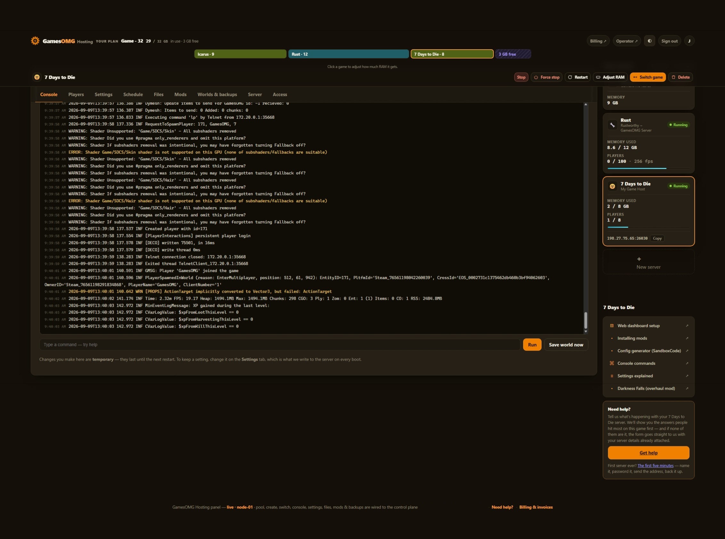The width and height of the screenshot is (725, 539).
Task: Delete the server
Action: 680,77
